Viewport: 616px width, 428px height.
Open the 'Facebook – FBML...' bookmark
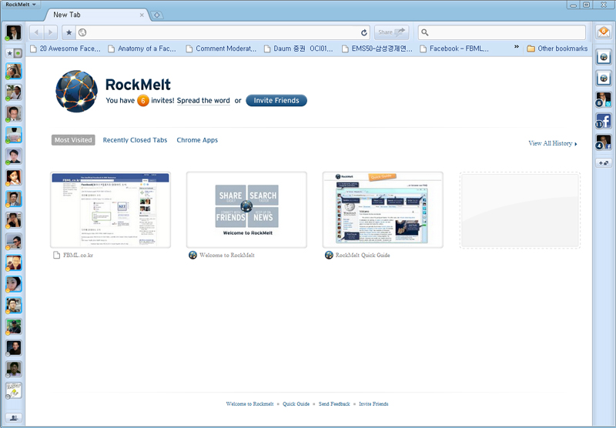[454, 48]
